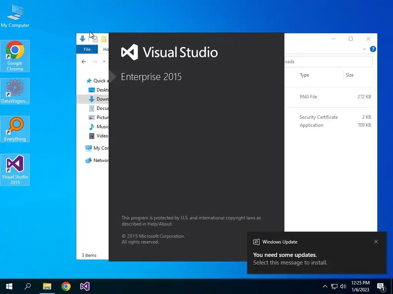393x294 pixels.
Task: Go back in File Explorer
Action: point(84,62)
